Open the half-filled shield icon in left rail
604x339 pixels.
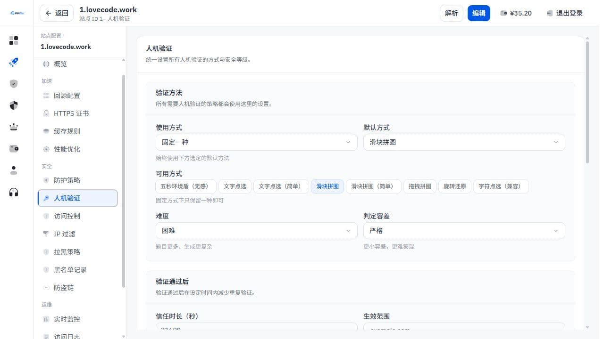[x=14, y=105]
